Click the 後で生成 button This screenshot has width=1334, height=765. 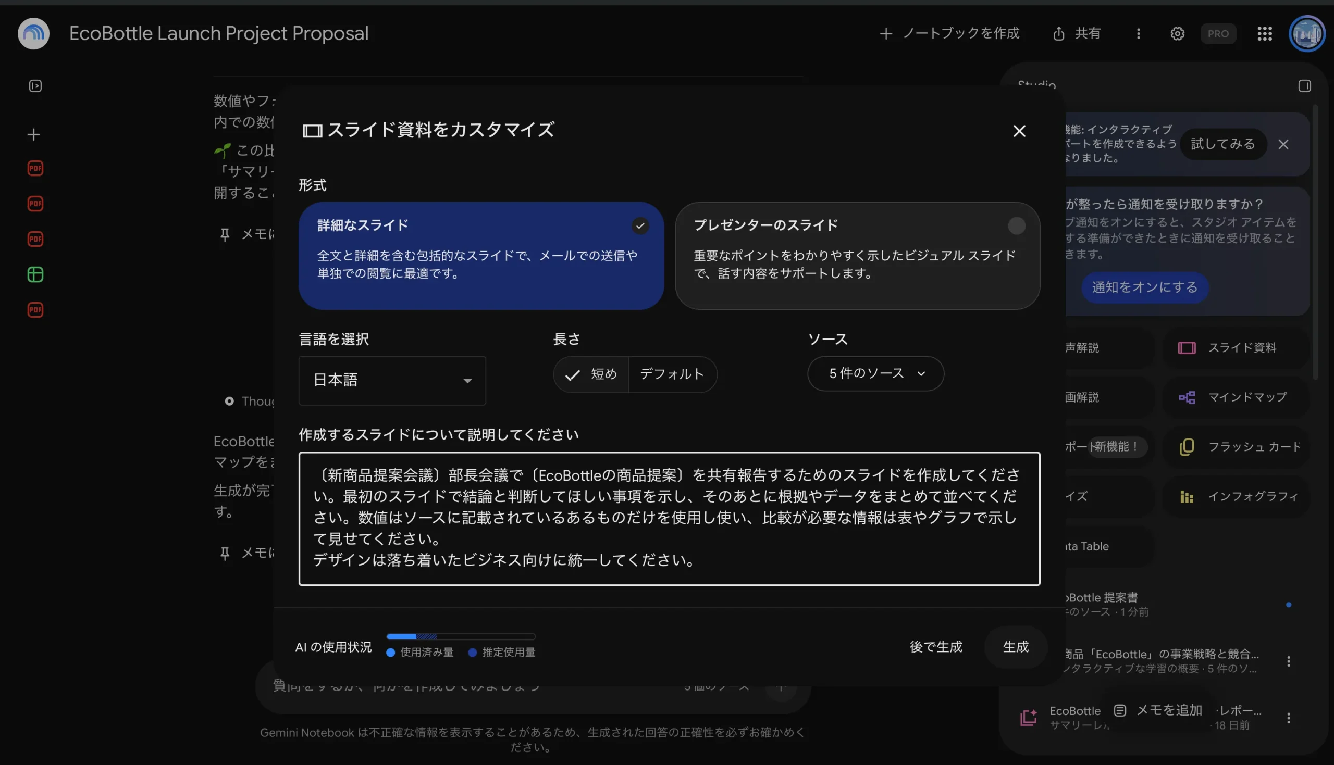coord(935,647)
